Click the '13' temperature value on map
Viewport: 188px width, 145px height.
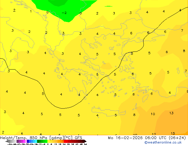tap(171, 113)
